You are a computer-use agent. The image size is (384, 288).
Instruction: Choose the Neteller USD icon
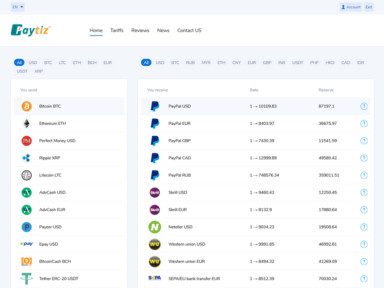tap(155, 227)
